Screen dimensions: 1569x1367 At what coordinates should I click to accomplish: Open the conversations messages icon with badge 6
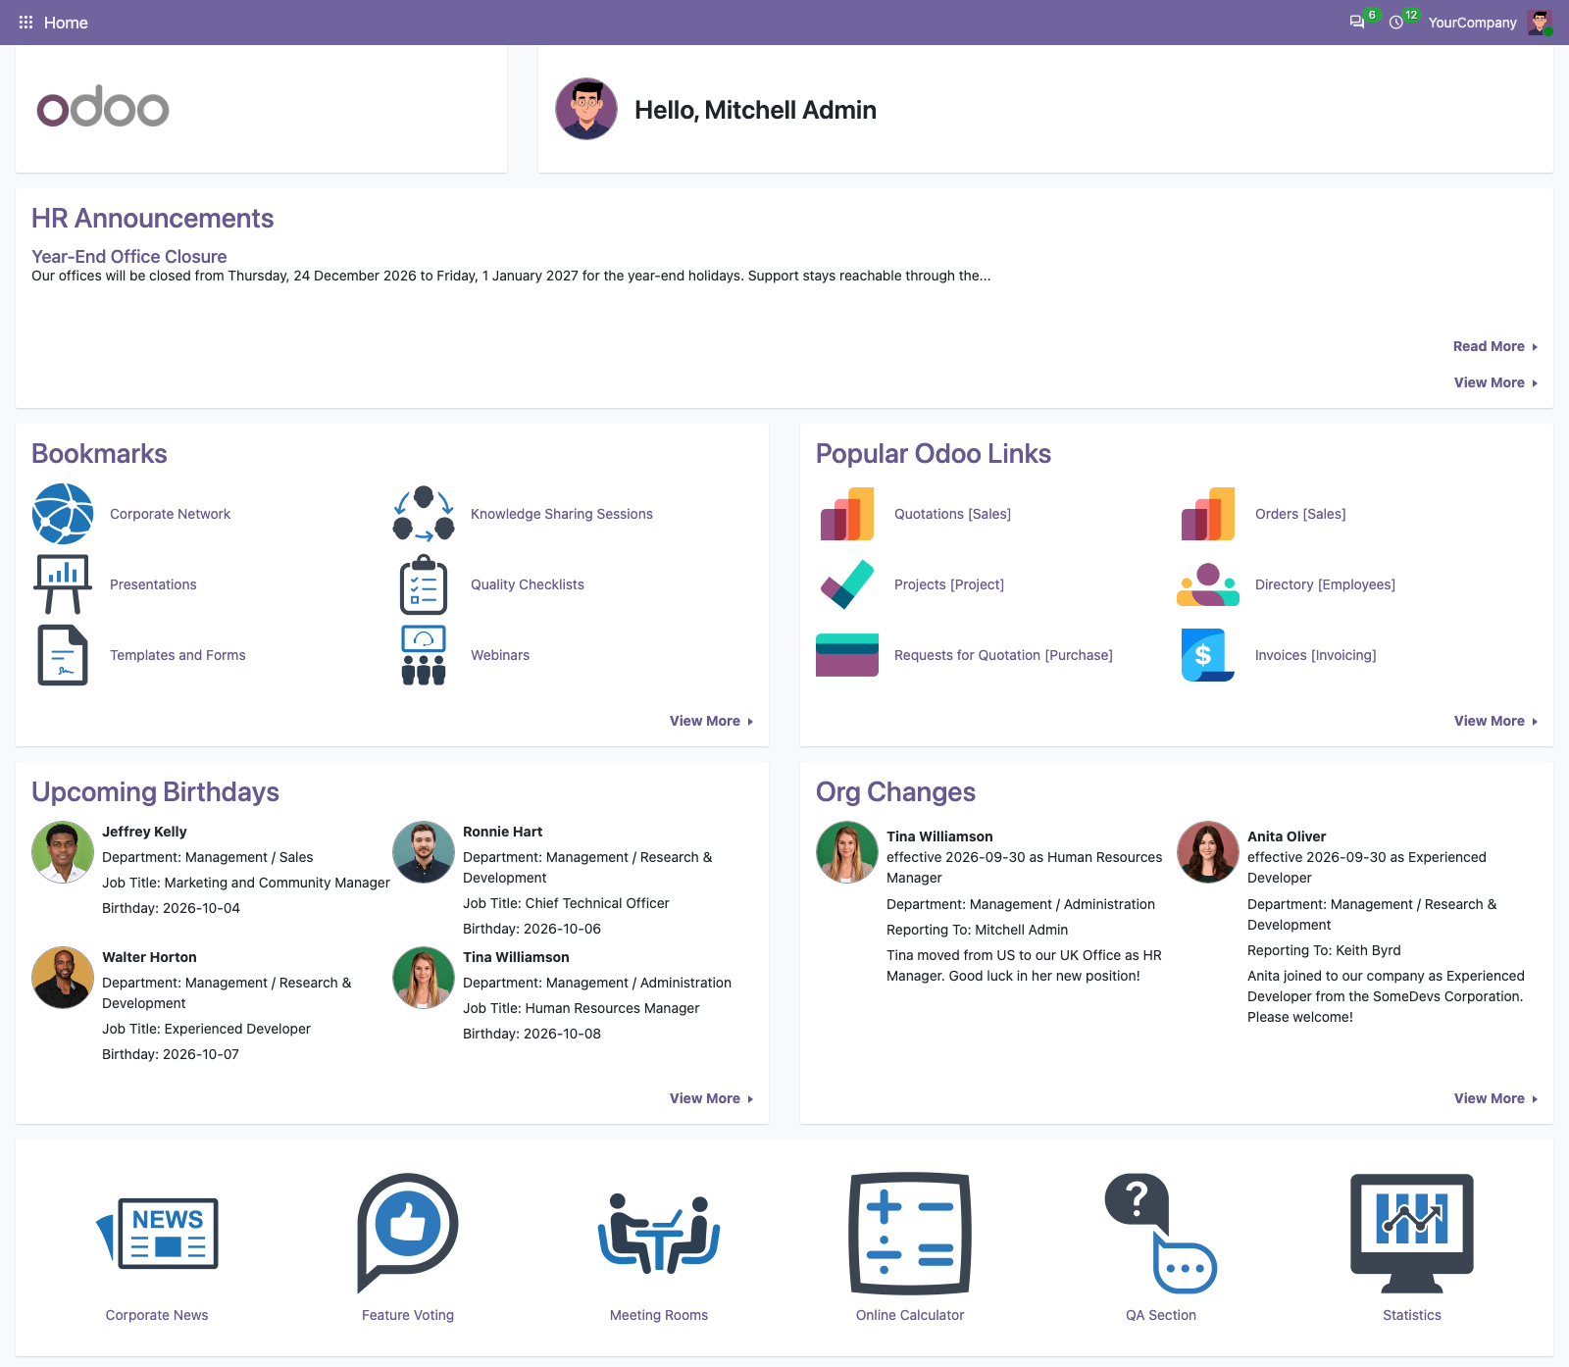1357,22
